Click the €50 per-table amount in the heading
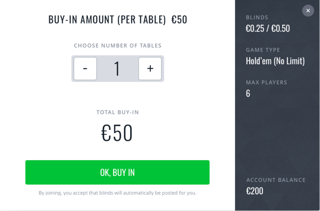Image resolution: width=320 pixels, height=211 pixels. click(x=179, y=19)
